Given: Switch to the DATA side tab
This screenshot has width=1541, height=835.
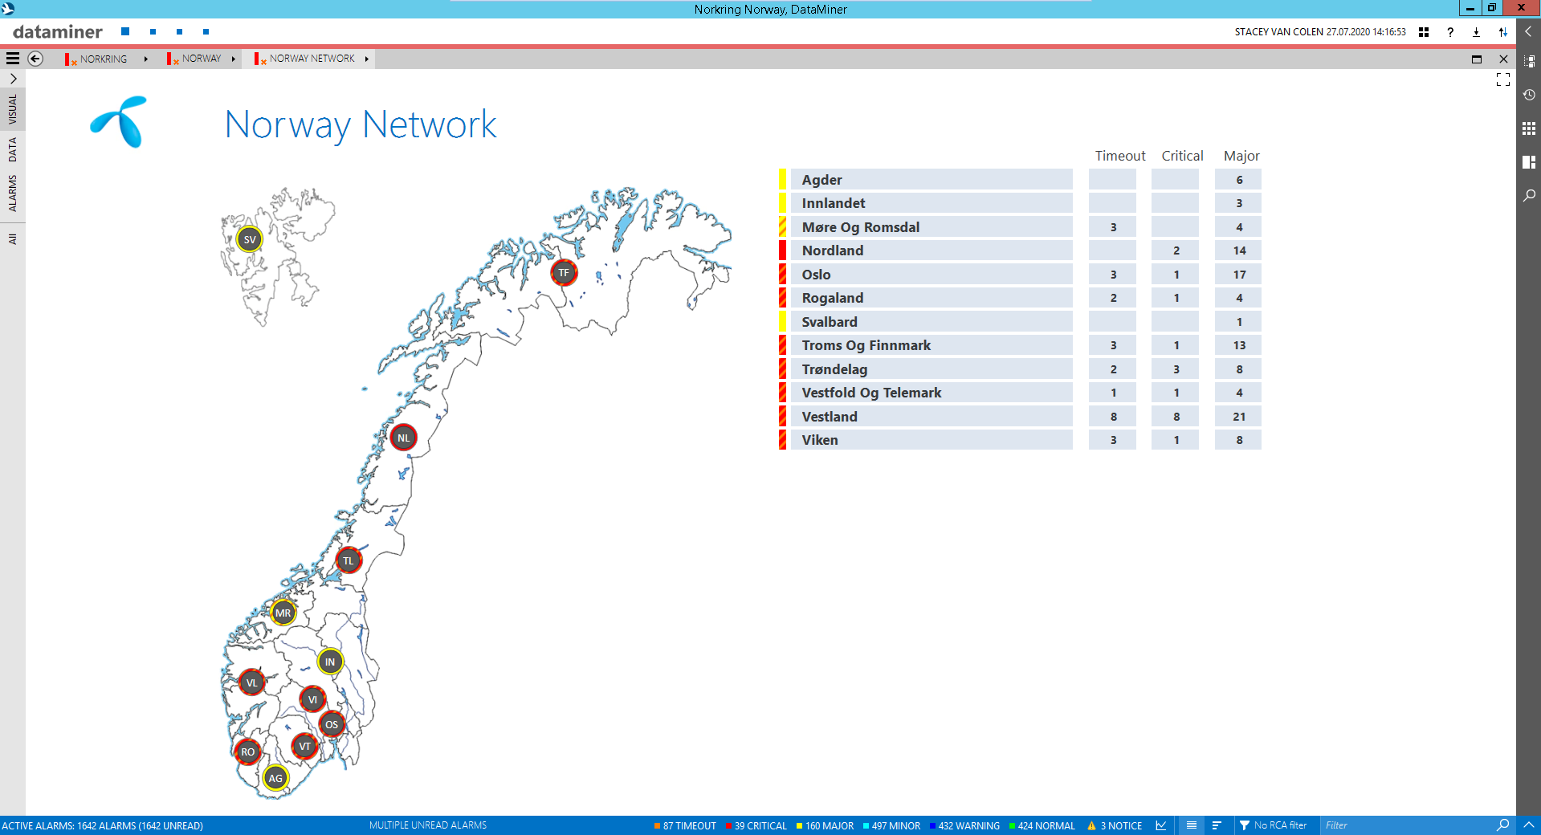Looking at the screenshot, I should coord(13,150).
